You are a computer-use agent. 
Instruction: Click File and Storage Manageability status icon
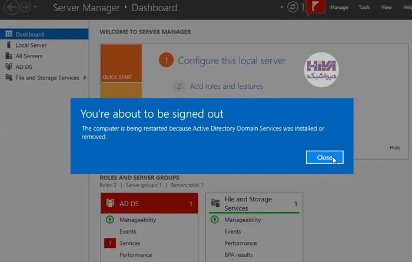(215, 220)
